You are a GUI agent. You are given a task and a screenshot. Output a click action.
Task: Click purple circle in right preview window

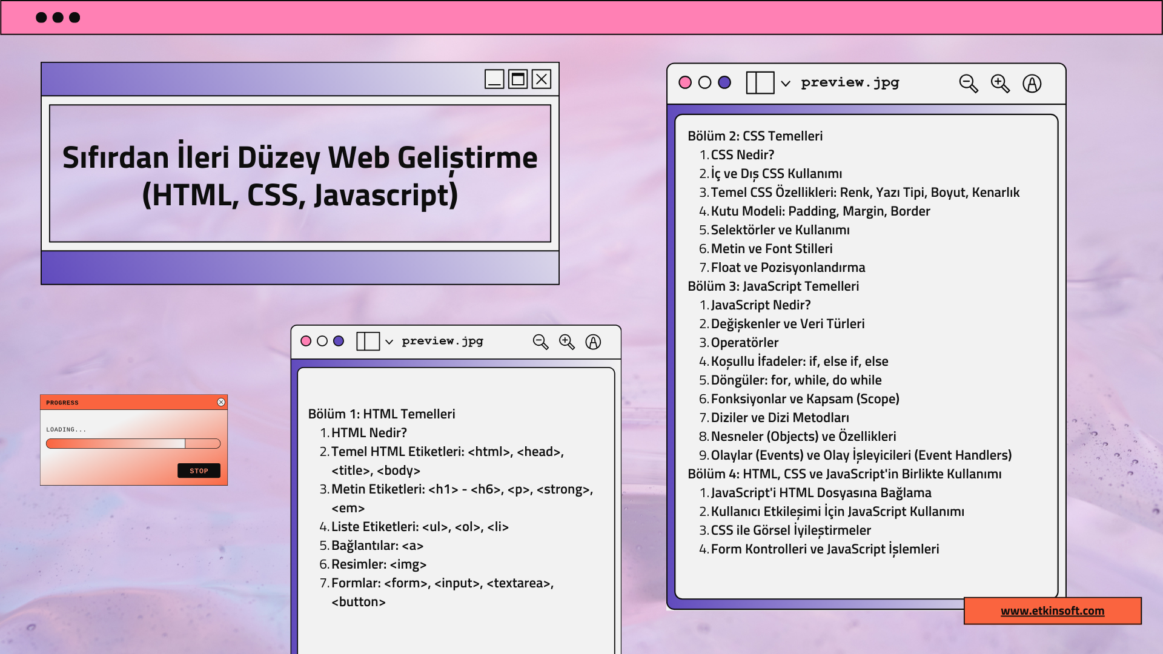[724, 82]
